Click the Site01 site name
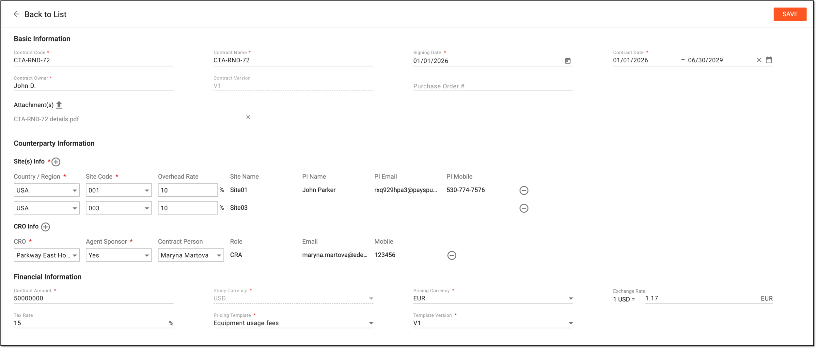Screen dimensions: 816x348 (239, 190)
